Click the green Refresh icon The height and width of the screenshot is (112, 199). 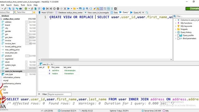(26, 9)
